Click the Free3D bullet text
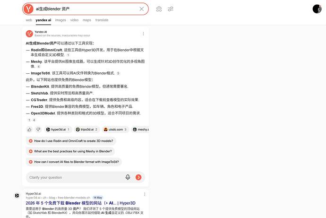The height and width of the screenshot is (218, 326). pos(82,106)
